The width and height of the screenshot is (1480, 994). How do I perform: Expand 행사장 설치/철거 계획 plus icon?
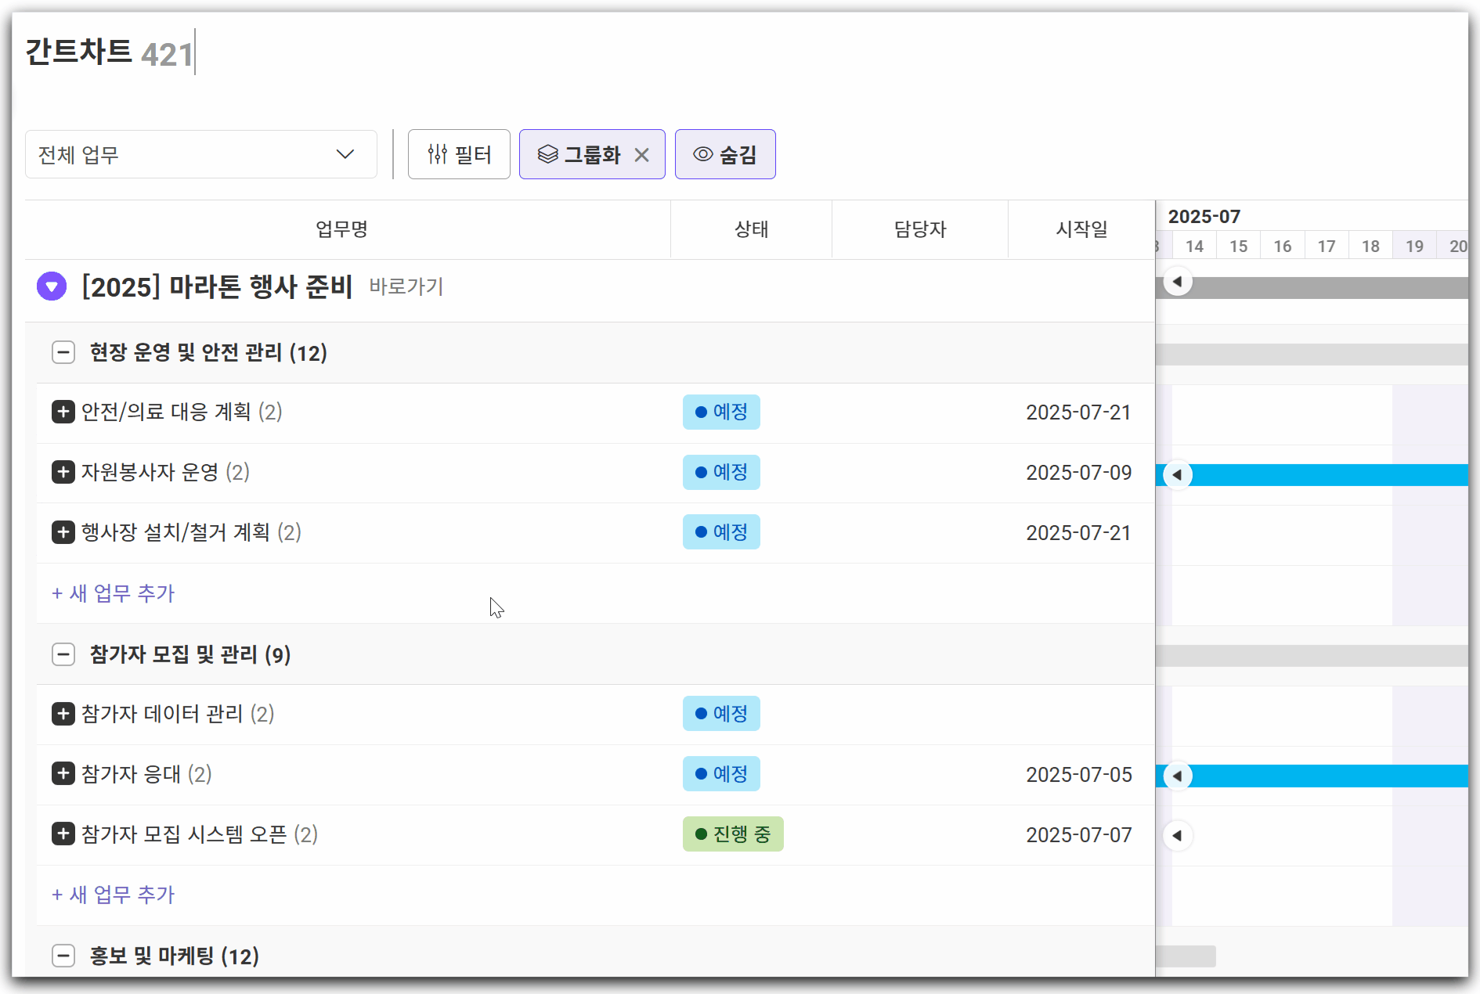pos(63,532)
